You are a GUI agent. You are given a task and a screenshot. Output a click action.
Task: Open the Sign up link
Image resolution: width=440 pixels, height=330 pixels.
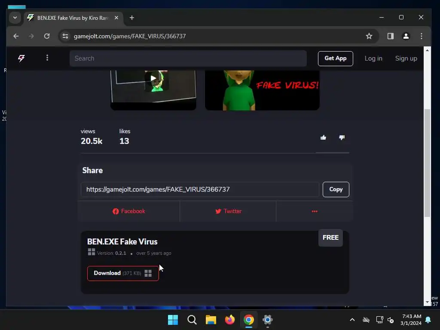tap(406, 58)
